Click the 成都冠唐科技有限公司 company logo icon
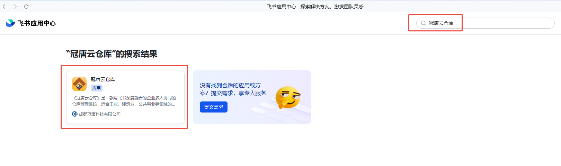This screenshot has width=561, height=166. pos(75,114)
